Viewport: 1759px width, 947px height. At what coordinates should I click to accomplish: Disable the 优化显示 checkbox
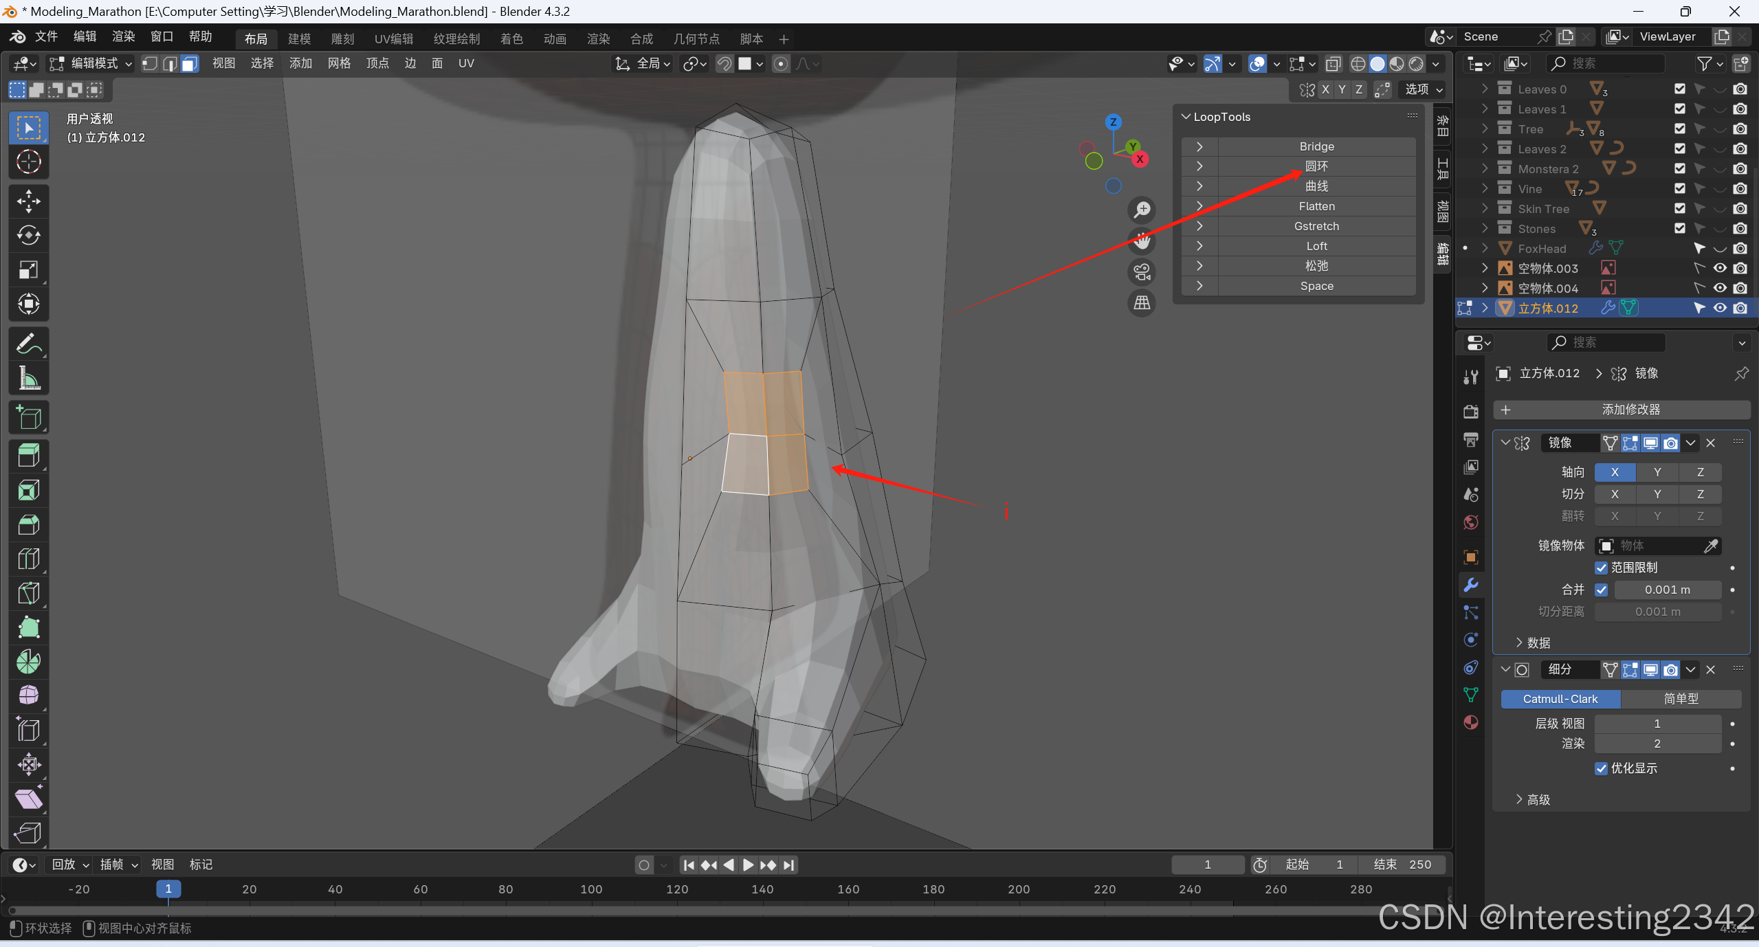coord(1601,768)
